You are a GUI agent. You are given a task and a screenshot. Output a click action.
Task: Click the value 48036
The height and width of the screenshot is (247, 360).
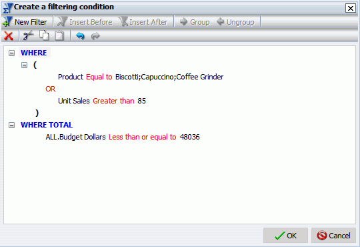pyautogui.click(x=189, y=137)
